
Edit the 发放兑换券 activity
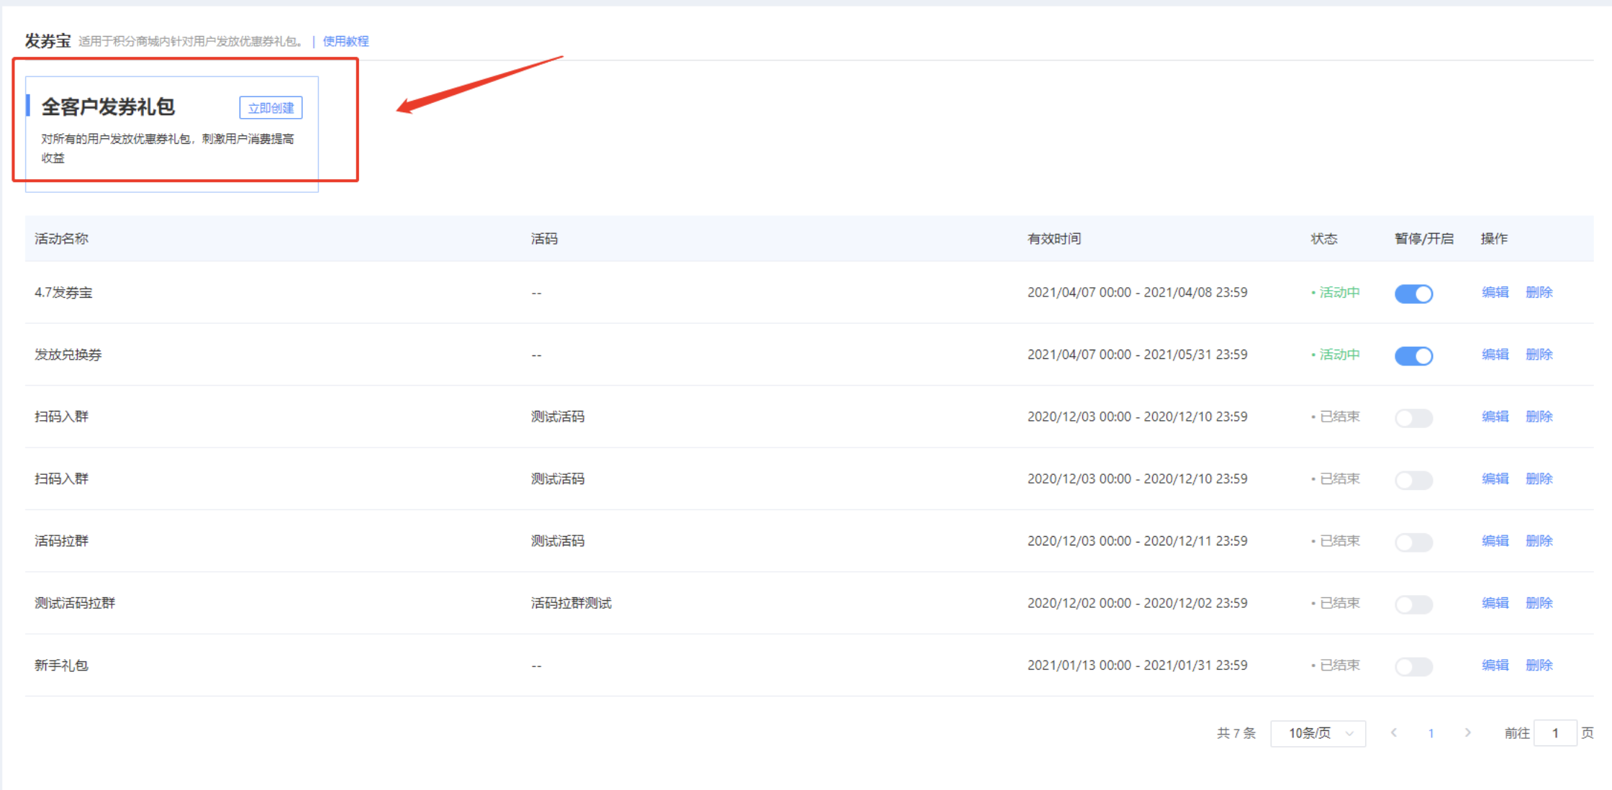(x=1495, y=354)
